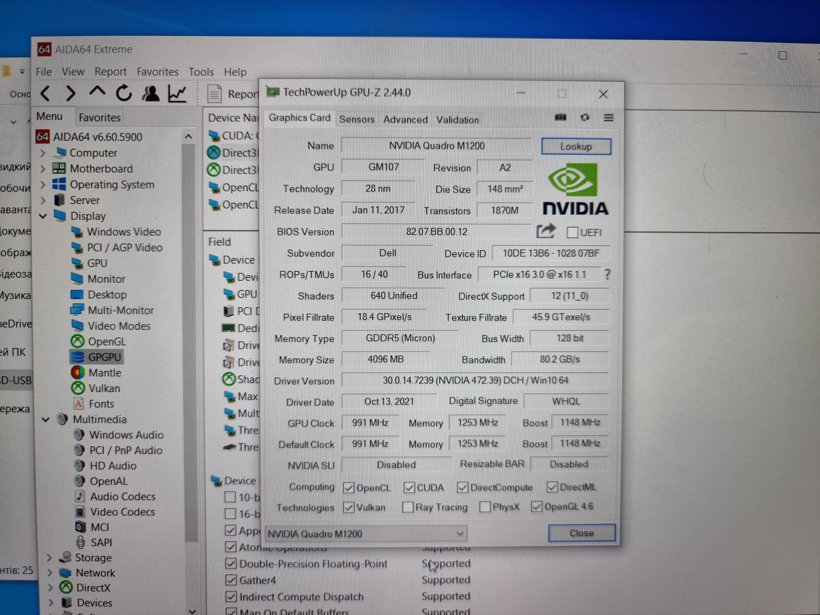The width and height of the screenshot is (820, 615).
Task: Click the GPU-Z refresh icon
Action: click(585, 118)
